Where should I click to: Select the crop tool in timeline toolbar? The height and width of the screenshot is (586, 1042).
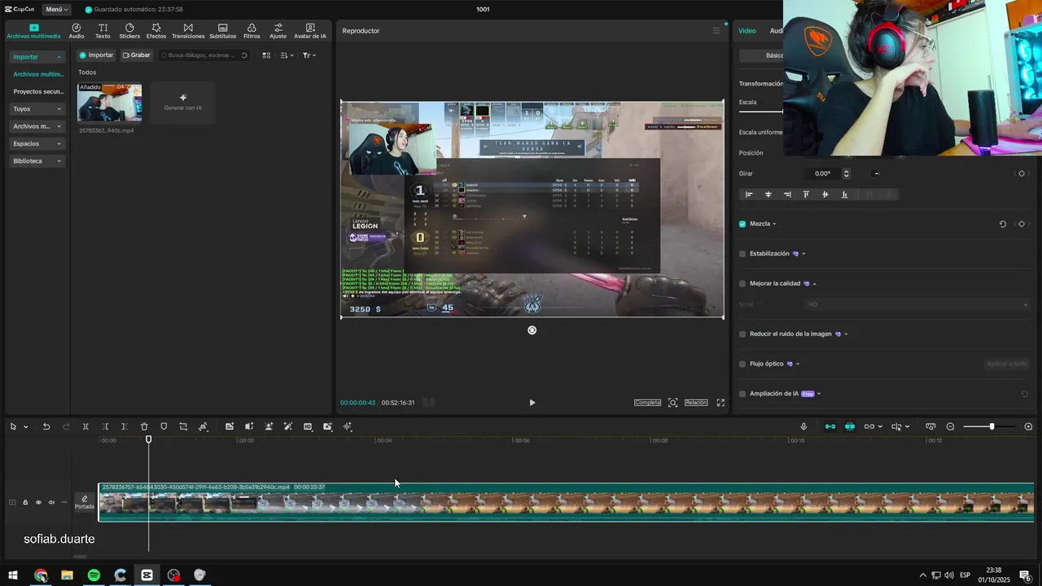183,426
